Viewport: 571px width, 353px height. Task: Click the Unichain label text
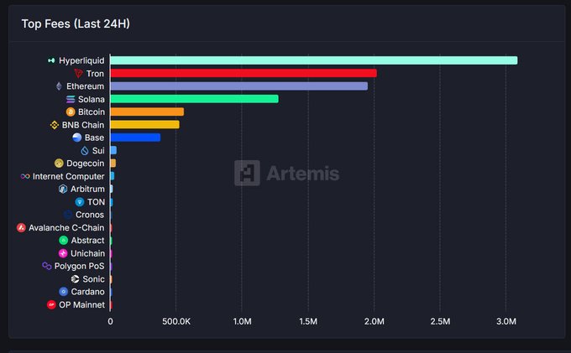click(88, 253)
